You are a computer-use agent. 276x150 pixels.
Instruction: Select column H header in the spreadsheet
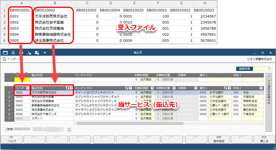[205, 3]
